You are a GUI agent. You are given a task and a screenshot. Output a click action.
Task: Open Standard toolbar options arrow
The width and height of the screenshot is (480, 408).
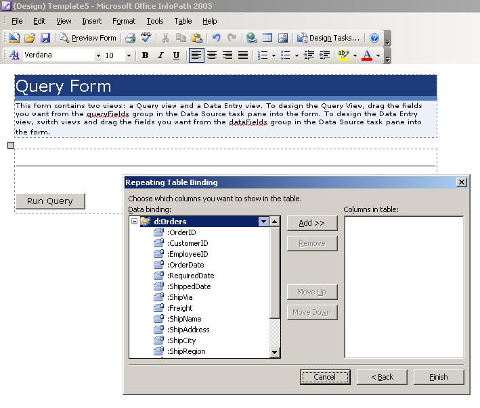(387, 39)
